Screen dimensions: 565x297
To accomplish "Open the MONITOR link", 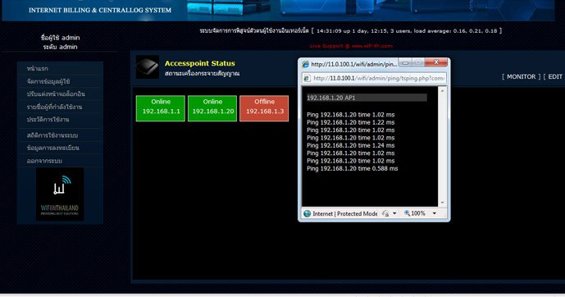I will click(x=521, y=77).
